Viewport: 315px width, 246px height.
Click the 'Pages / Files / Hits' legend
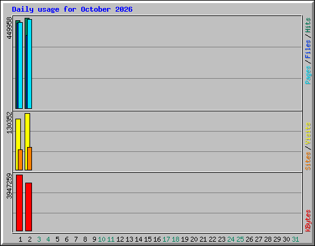[308, 51]
